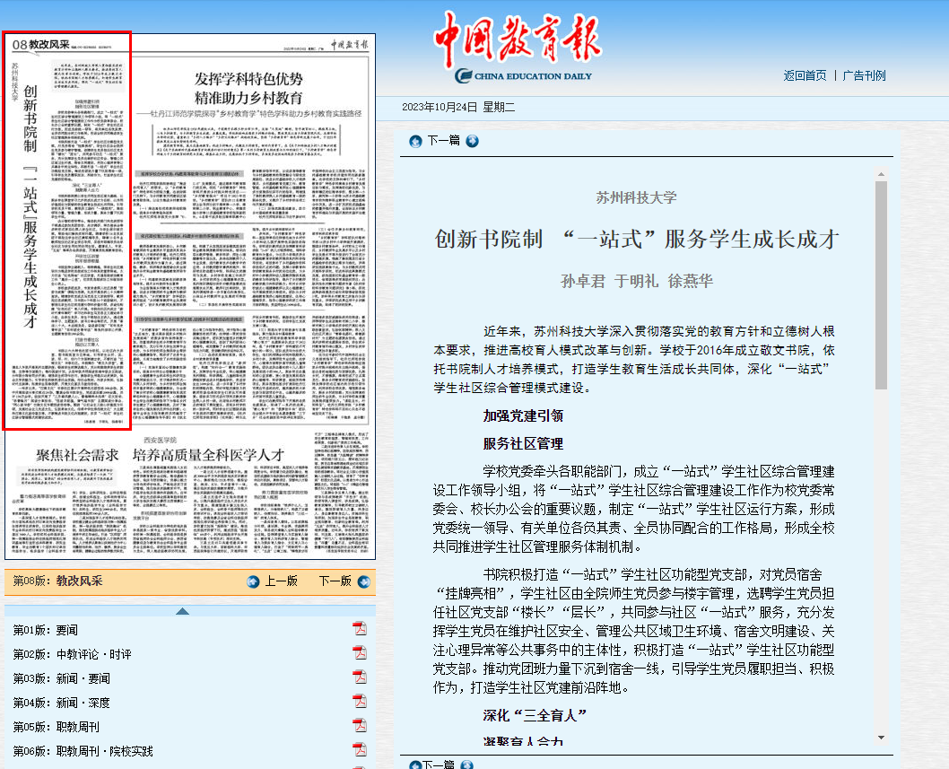
Task: Open PDF icon for 第05版 职教周刊
Action: click(x=360, y=726)
